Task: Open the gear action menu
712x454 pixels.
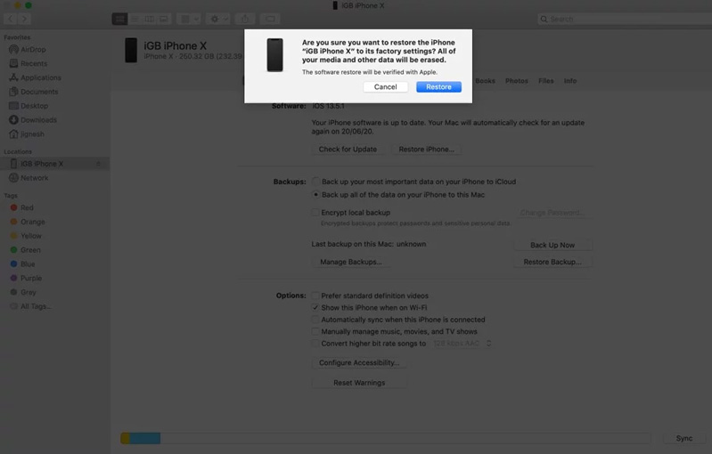Action: [218, 19]
